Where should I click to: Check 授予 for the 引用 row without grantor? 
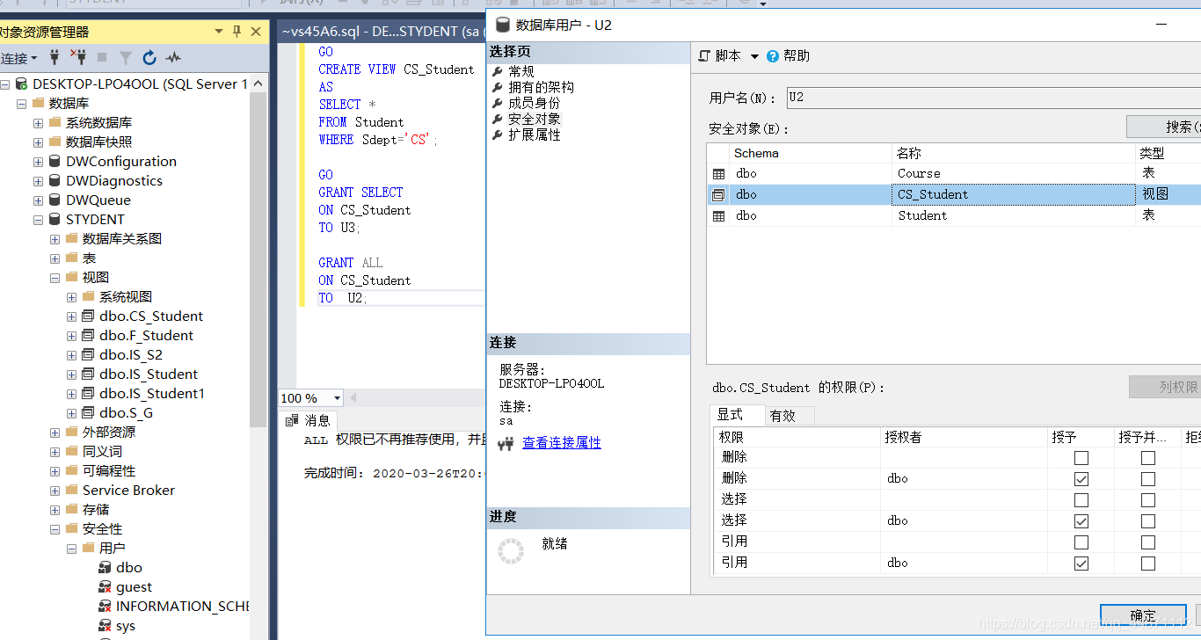pyautogui.click(x=1081, y=542)
